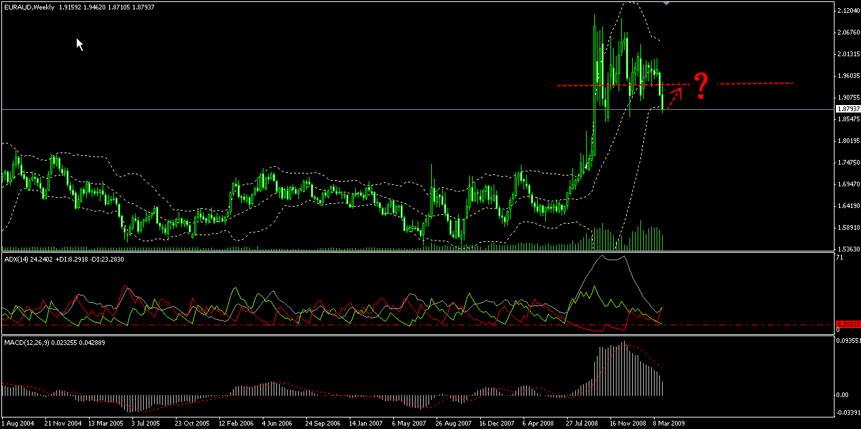Click the 21 Nov 2004 date label
The width and height of the screenshot is (861, 429).
point(62,423)
